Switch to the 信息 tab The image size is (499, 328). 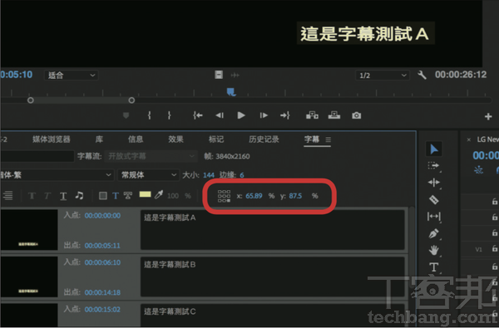(x=136, y=140)
